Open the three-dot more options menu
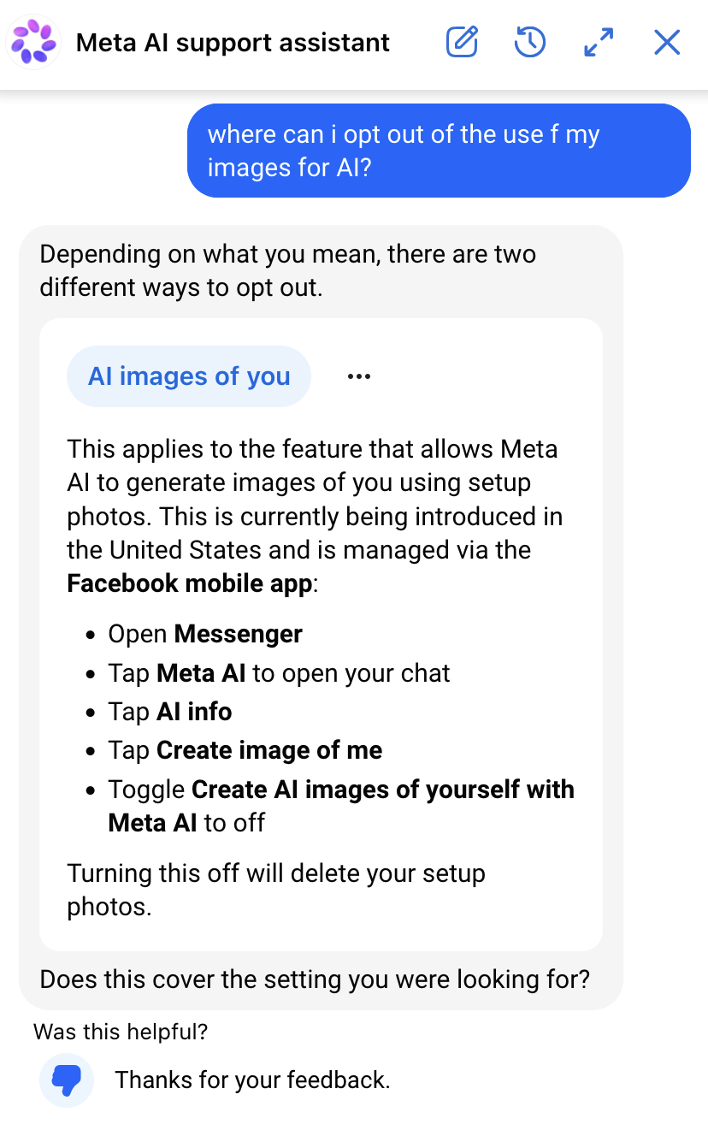This screenshot has height=1136, width=708. pyautogui.click(x=359, y=376)
